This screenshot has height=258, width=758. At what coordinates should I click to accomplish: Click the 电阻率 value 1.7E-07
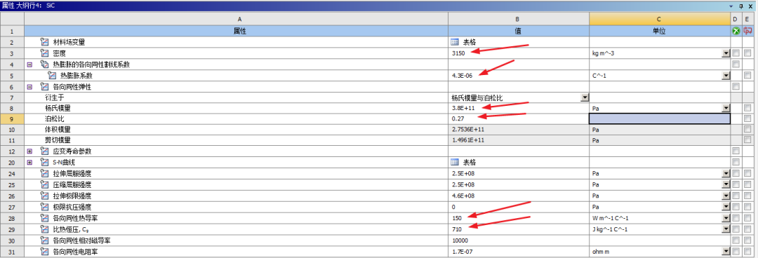(x=462, y=252)
